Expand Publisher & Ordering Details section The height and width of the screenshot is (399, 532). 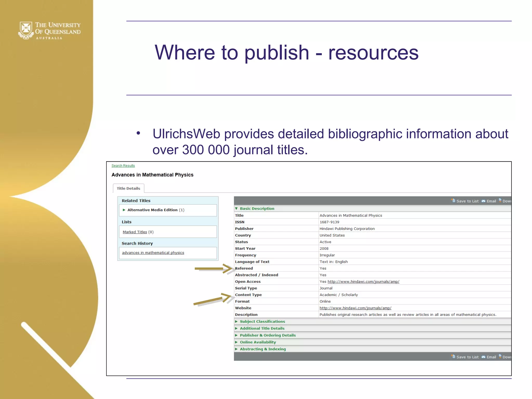pyautogui.click(x=236, y=335)
